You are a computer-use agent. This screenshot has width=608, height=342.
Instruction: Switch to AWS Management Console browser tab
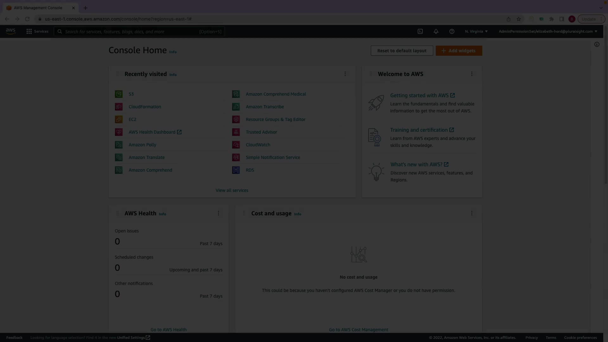38,8
